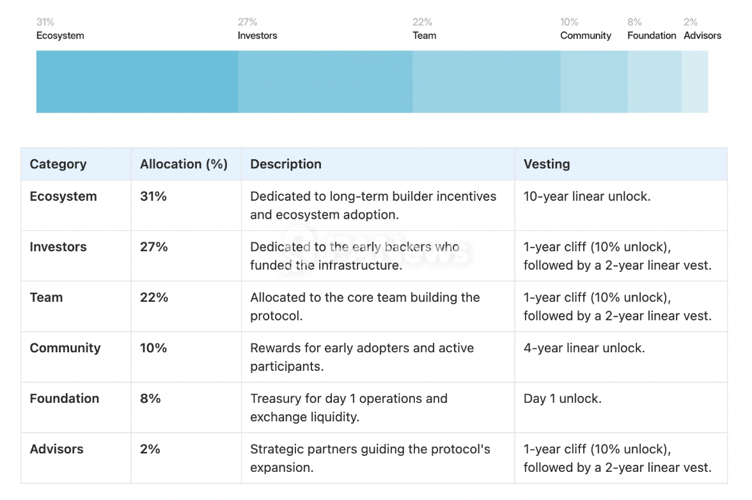The height and width of the screenshot is (500, 752).
Task: Select the Investors row label in table
Action: 58,247
